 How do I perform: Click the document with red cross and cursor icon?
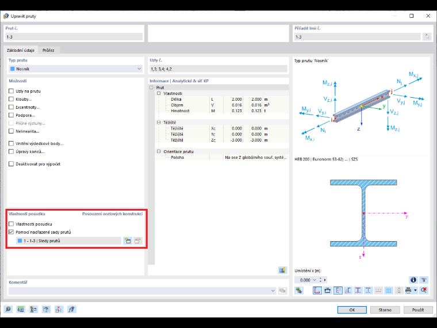tap(59, 310)
